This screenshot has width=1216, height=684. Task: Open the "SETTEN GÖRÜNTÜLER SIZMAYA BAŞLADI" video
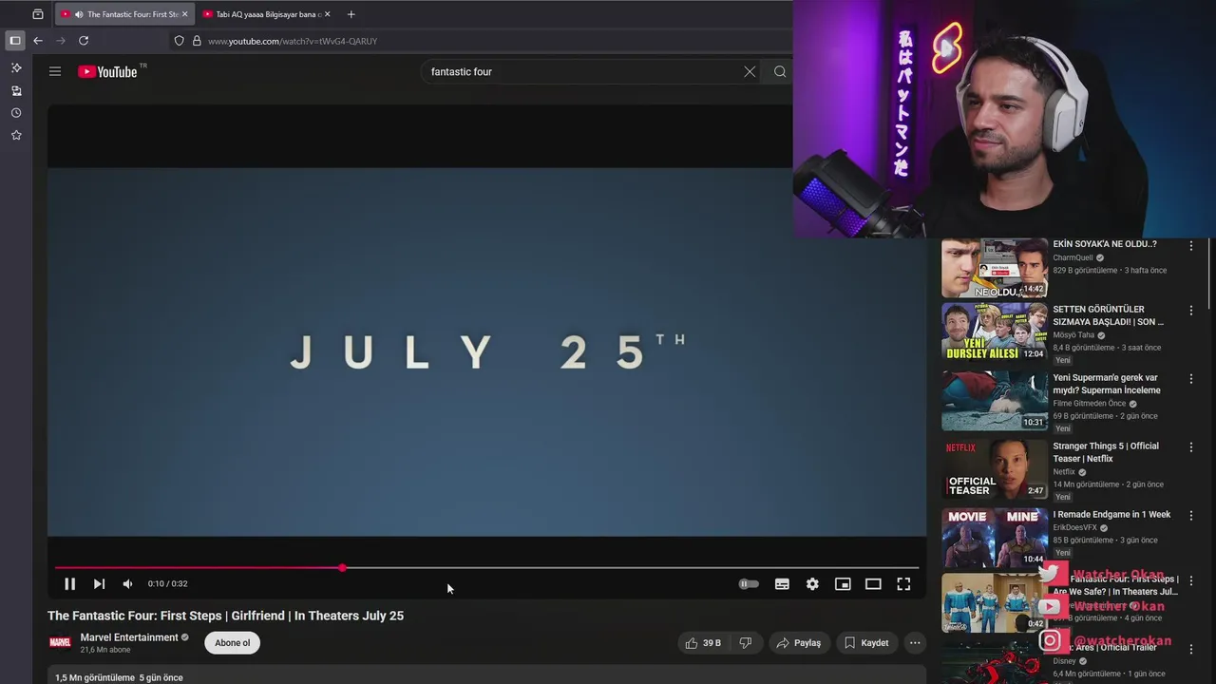[1108, 315]
